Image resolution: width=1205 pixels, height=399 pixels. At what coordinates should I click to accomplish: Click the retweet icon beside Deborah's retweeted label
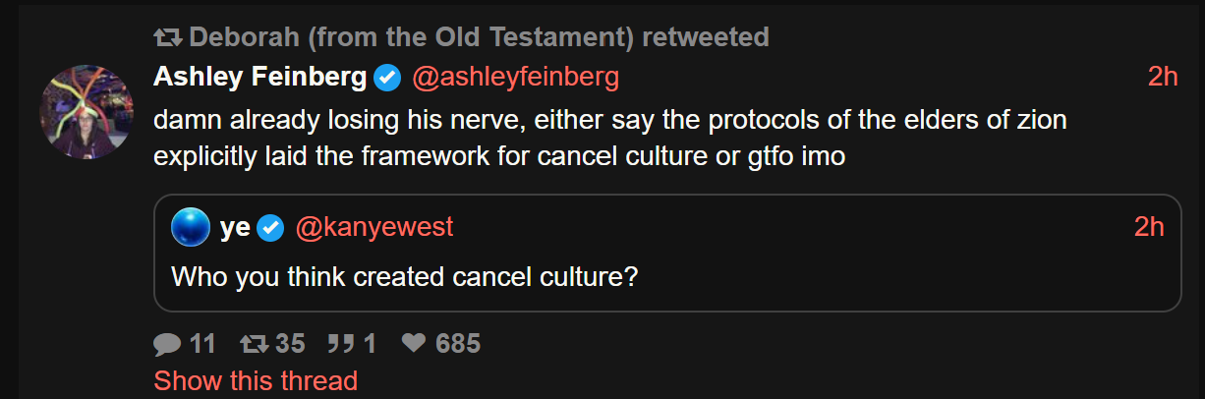click(x=167, y=38)
